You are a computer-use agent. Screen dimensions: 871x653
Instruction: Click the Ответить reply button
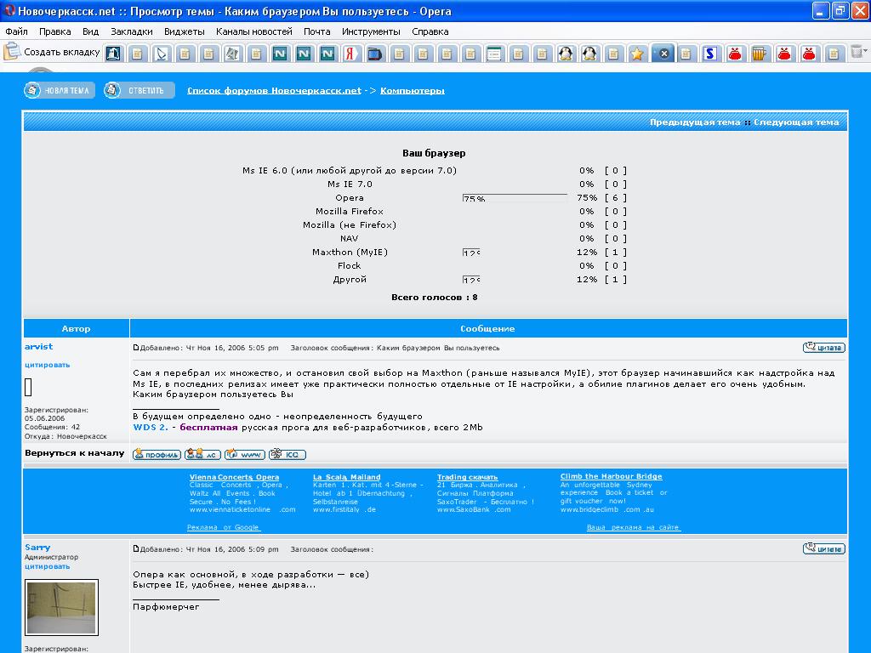[x=139, y=90]
